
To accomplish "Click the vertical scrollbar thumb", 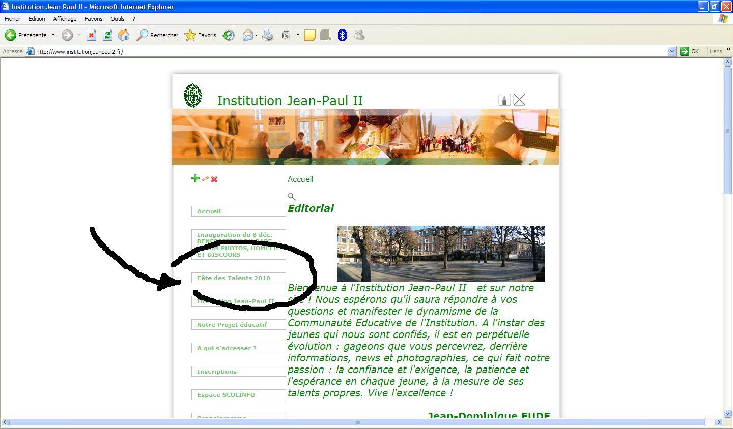I will coord(728,131).
